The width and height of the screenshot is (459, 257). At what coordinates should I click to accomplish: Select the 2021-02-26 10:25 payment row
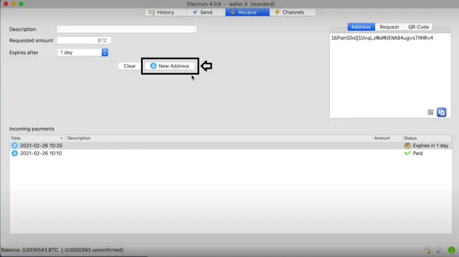click(231, 146)
